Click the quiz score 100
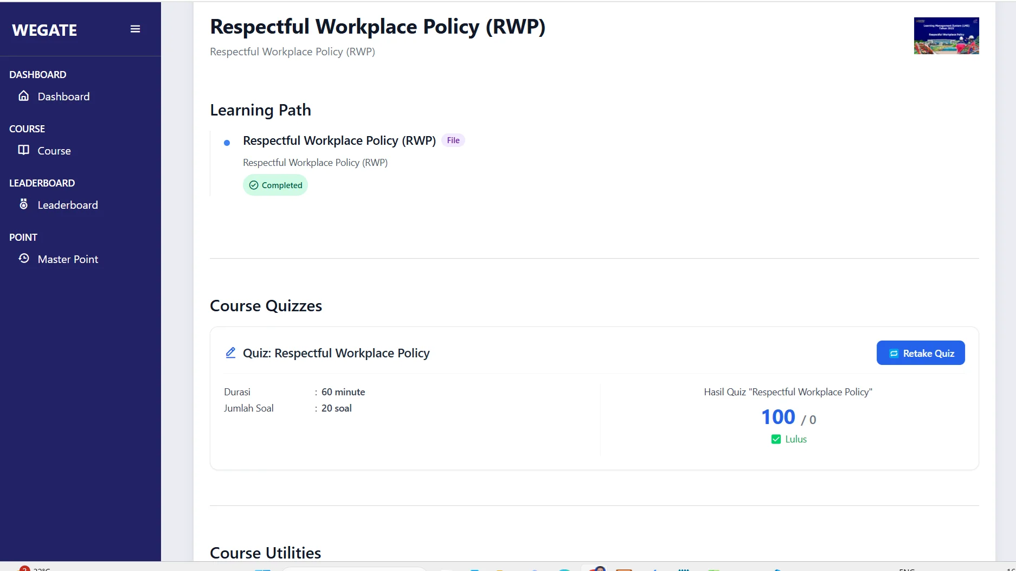This screenshot has height=571, width=1016. [778, 417]
